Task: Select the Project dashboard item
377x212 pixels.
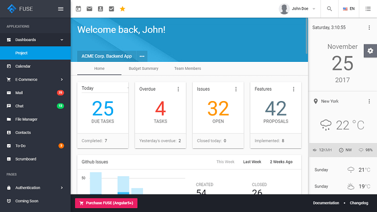Action: pyautogui.click(x=35, y=53)
